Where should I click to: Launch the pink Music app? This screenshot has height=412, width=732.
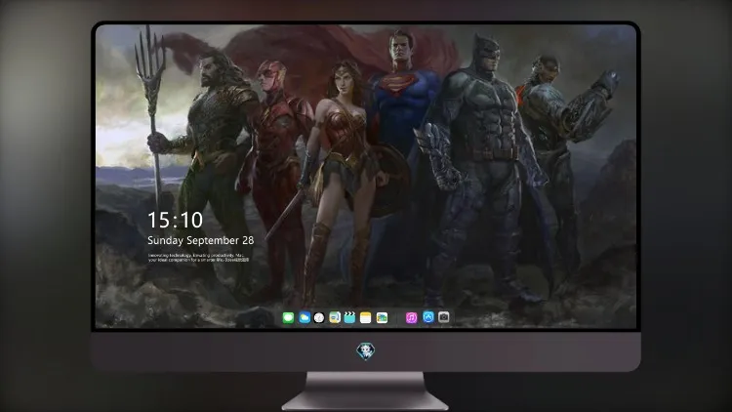(x=411, y=318)
